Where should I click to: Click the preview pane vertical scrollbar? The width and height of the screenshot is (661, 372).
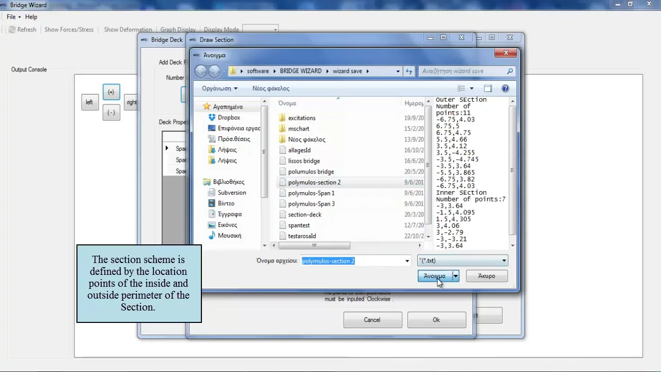[512, 170]
